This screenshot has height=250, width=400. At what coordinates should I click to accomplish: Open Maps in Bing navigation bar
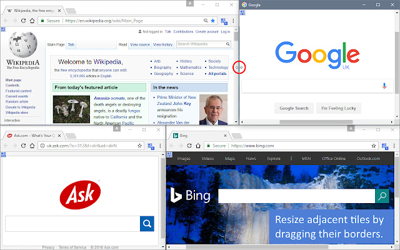tap(230, 158)
